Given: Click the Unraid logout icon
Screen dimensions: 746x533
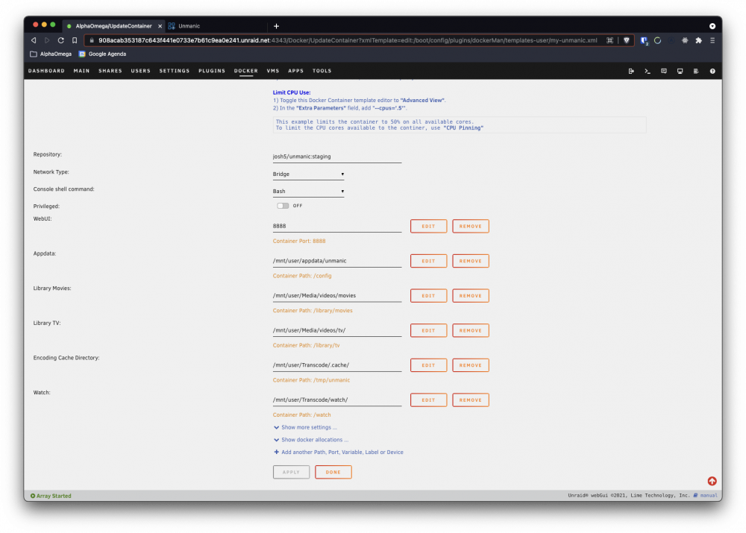Looking at the screenshot, I should tap(631, 71).
